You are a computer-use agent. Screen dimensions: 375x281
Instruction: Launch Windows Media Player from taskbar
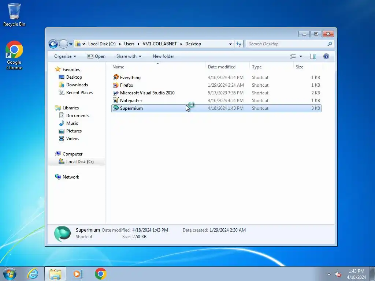coord(77,274)
